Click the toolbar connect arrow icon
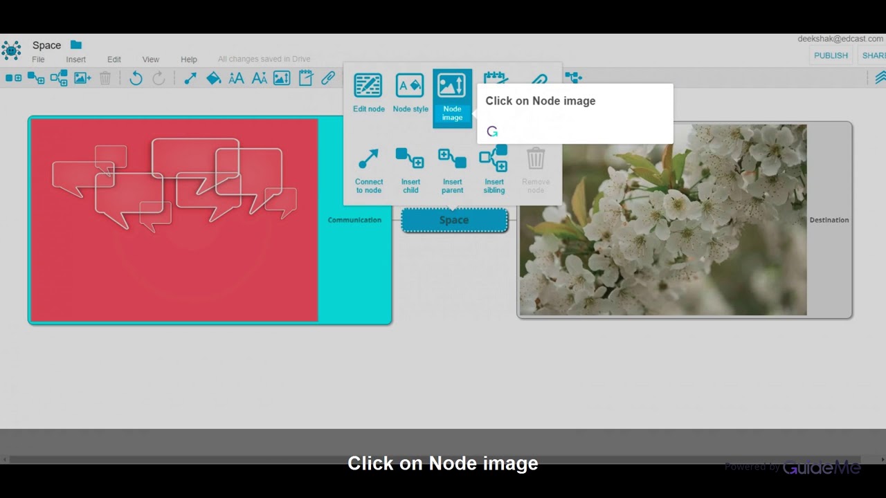886x498 pixels. point(190,79)
